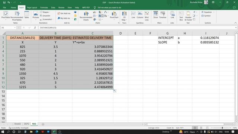This screenshot has width=238, height=134.
Task: Switch to Page Layout view in the status bar
Action: point(201,128)
